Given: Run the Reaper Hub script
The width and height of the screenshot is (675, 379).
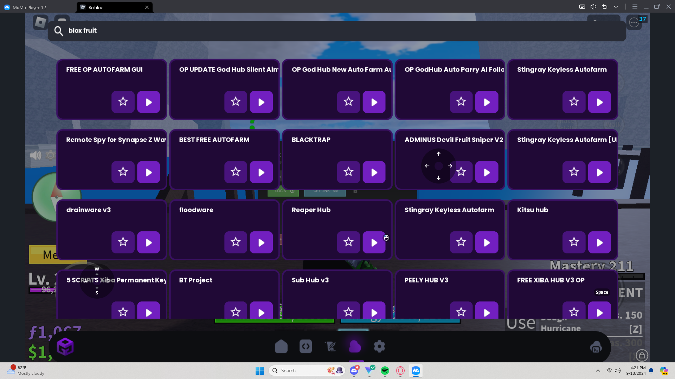Looking at the screenshot, I should (x=374, y=242).
